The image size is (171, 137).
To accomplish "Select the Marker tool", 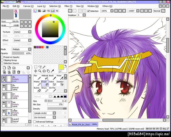I will [37, 84].
